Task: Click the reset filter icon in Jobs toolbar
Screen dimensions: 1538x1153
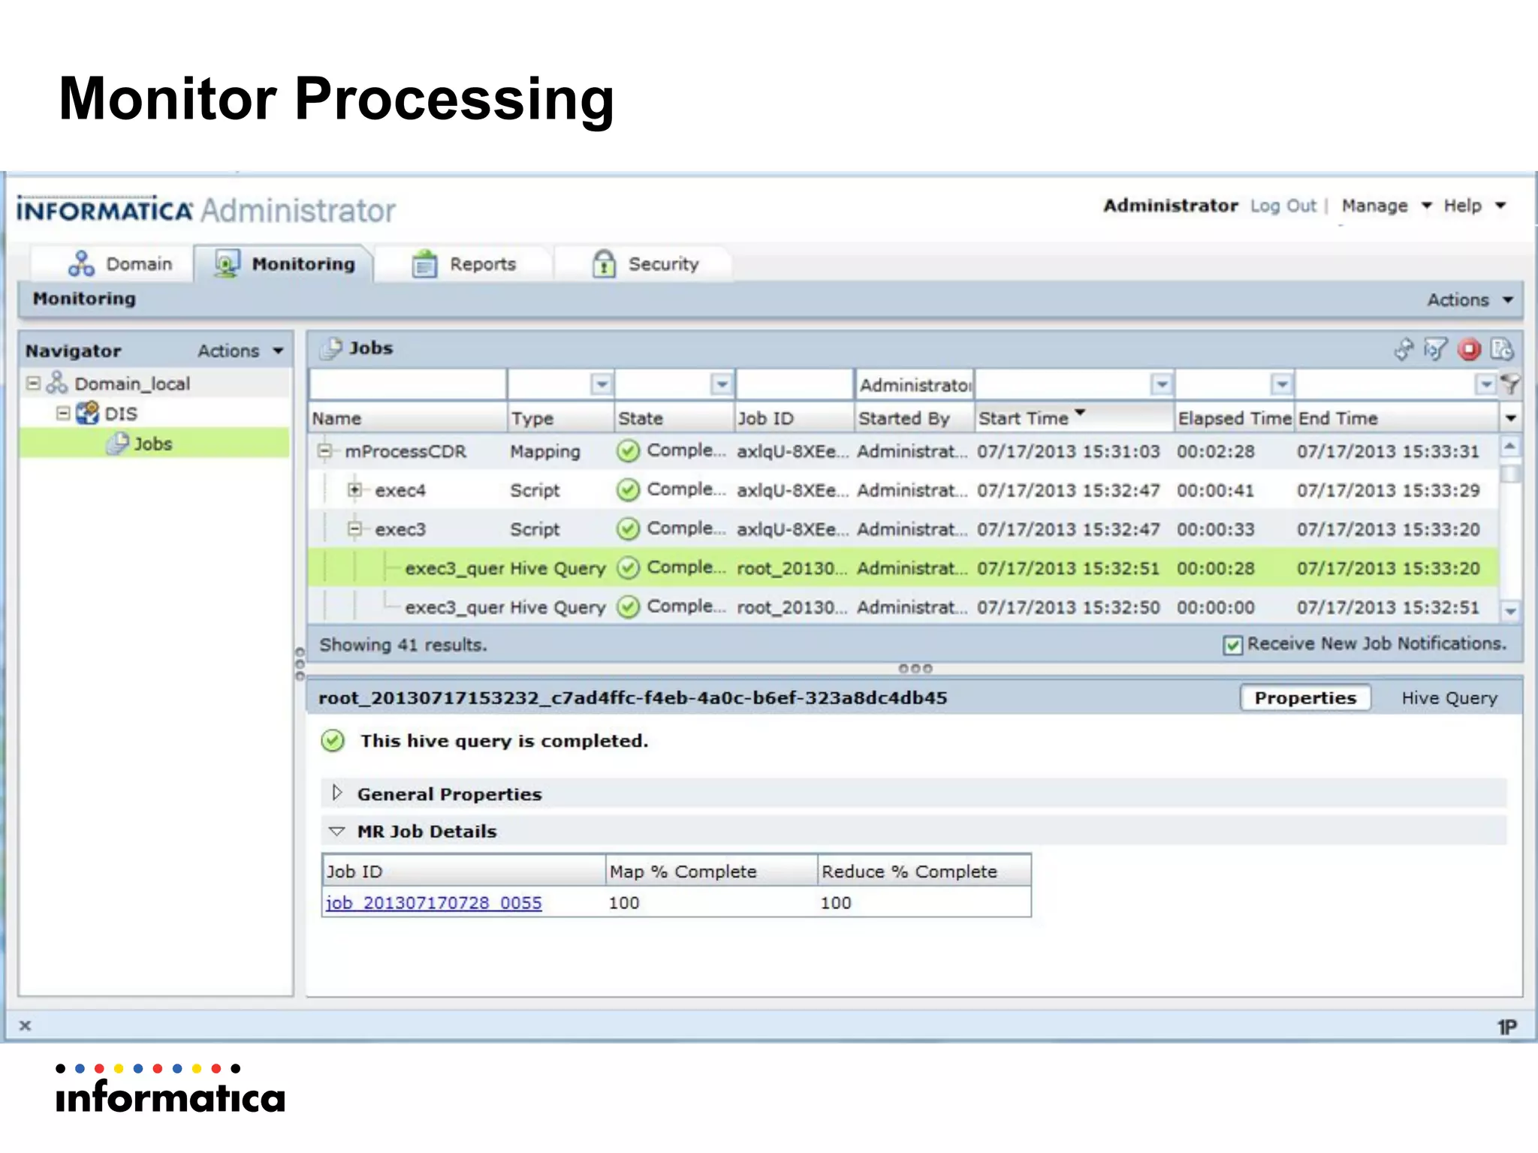Action: pos(1436,349)
